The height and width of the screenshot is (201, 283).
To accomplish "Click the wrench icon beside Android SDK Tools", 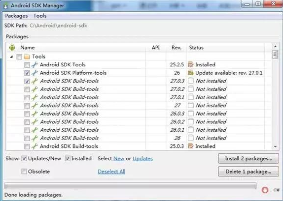I will [35, 65].
